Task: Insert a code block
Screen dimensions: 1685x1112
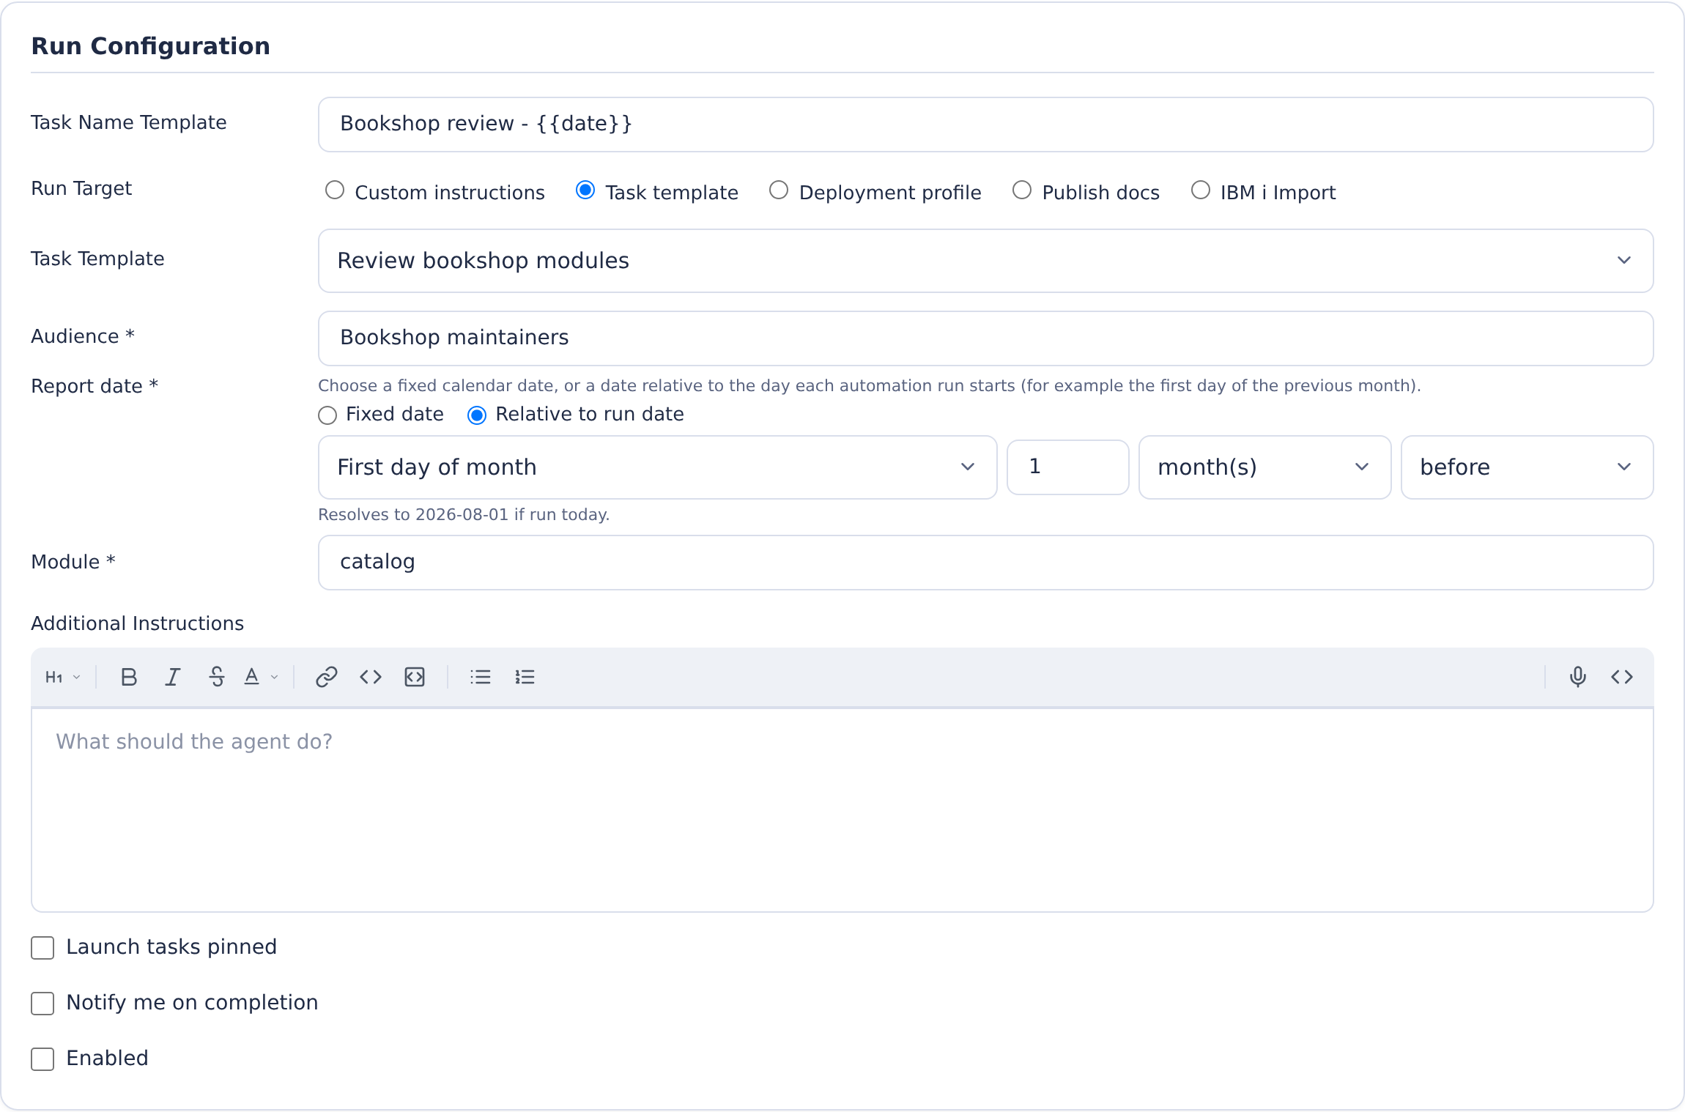Action: click(415, 678)
